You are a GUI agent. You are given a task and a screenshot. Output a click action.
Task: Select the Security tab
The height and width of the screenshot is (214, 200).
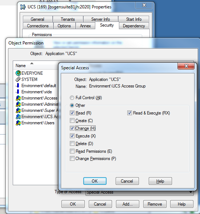[x=107, y=25]
